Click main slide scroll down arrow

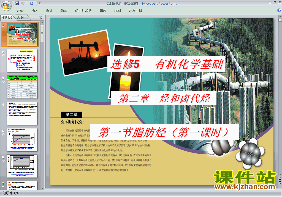tap(280, 174)
